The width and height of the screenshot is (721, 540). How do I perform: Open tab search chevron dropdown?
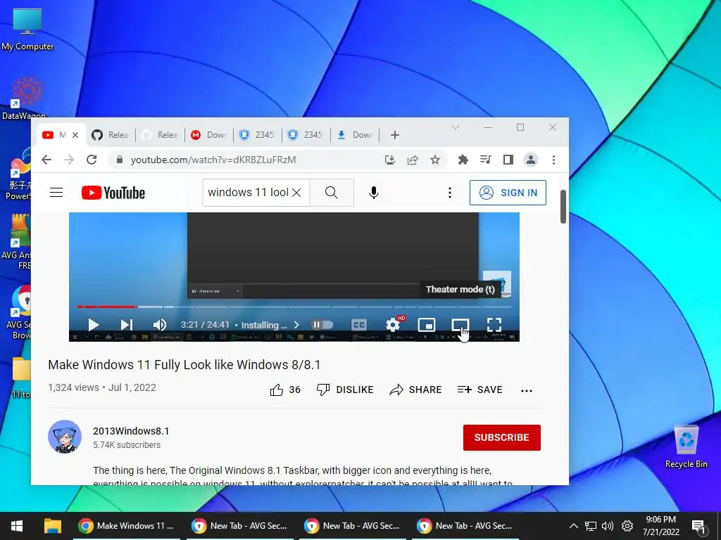coord(456,127)
